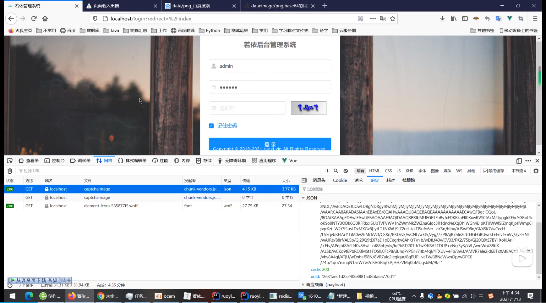
Task: Open network settings gear icon
Action: 536,171
